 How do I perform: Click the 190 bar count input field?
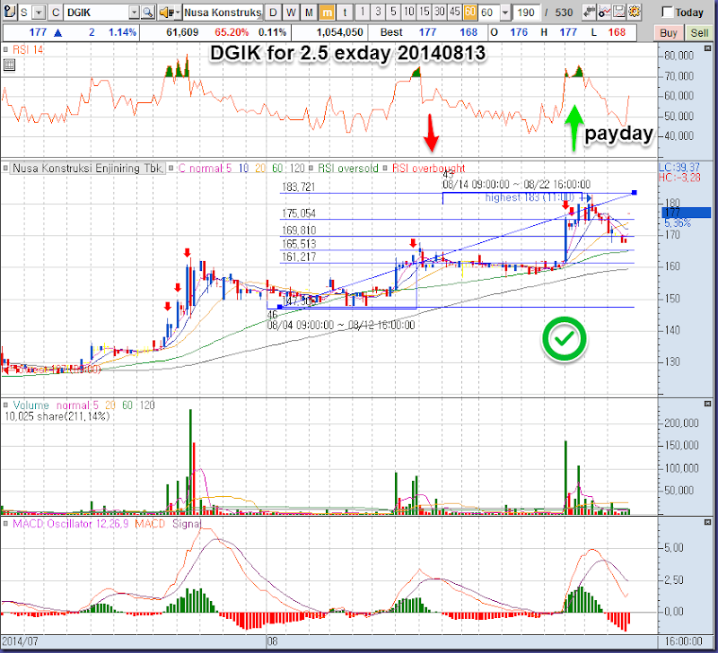click(x=526, y=13)
